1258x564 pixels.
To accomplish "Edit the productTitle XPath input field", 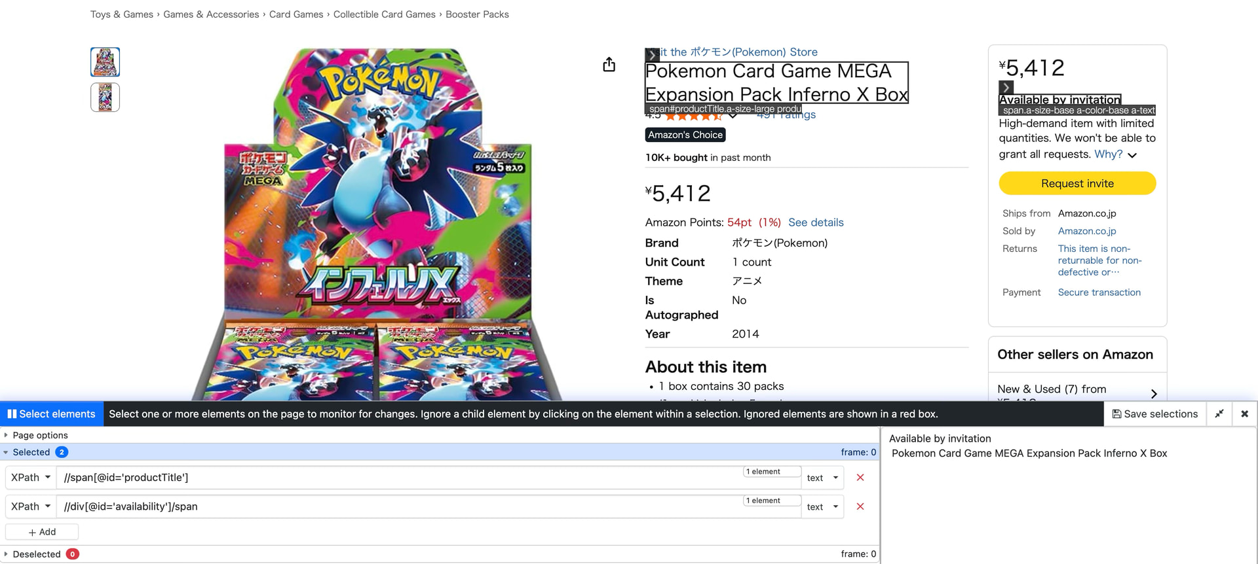I will click(x=400, y=478).
